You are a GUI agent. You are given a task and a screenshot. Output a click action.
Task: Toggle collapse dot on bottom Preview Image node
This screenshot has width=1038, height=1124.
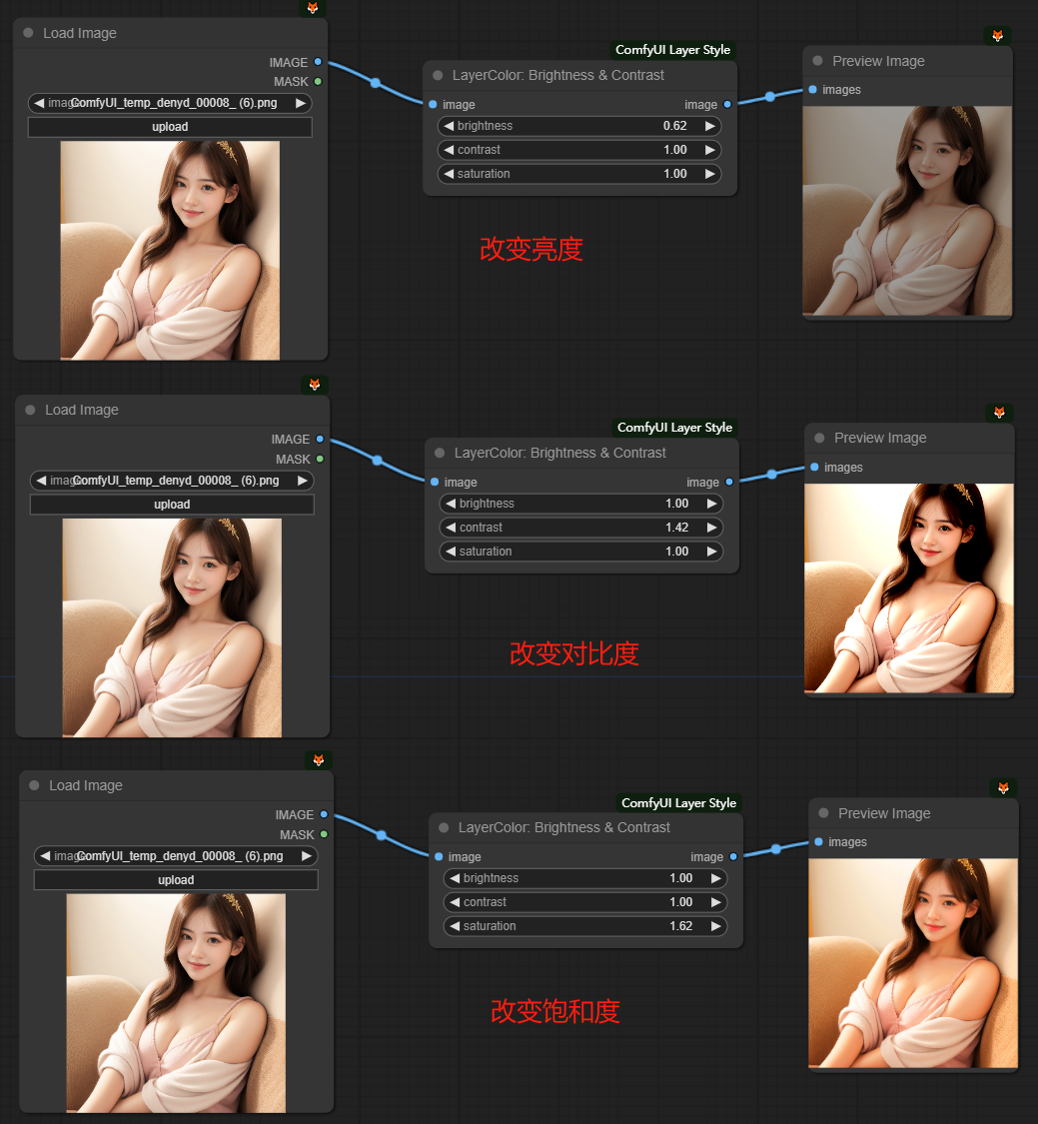tap(823, 813)
